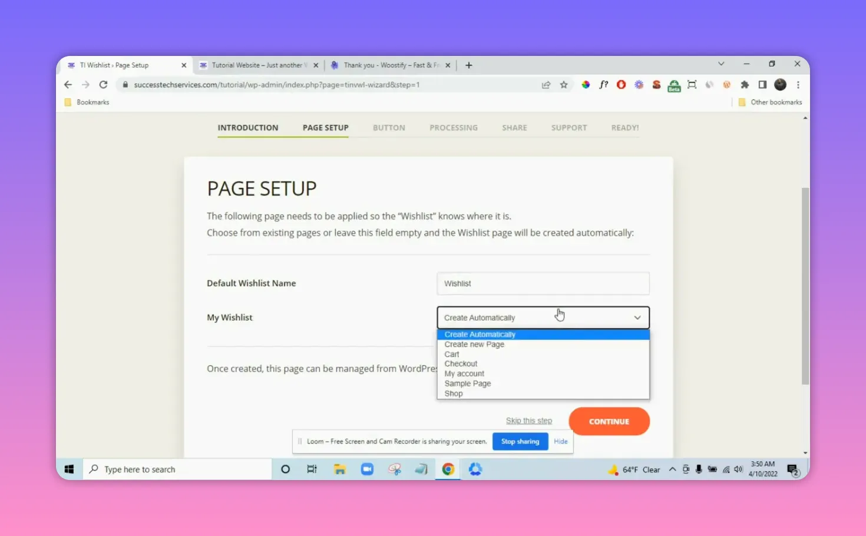
Task: Edit the Default Wishlist Name field
Action: click(542, 283)
